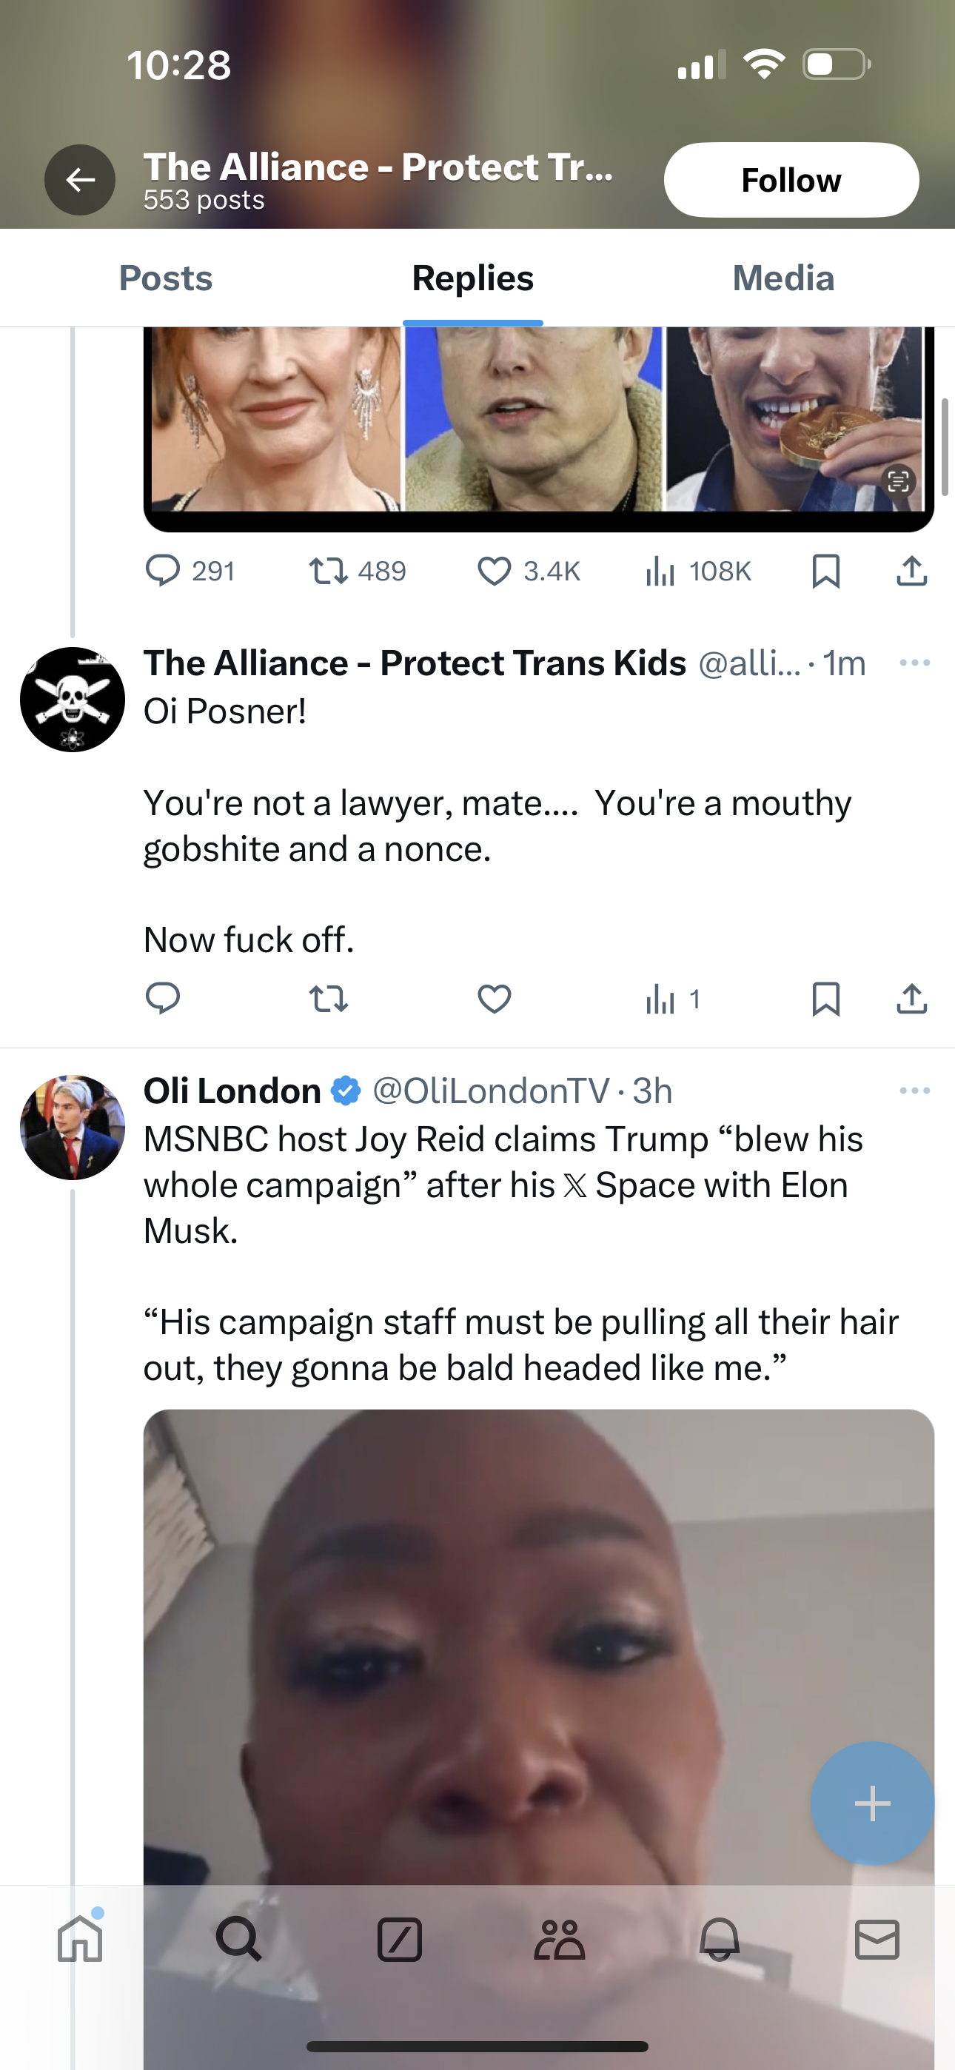Viewport: 955px width, 2070px height.
Task: Tap the compose new post button
Action: coord(872,1804)
